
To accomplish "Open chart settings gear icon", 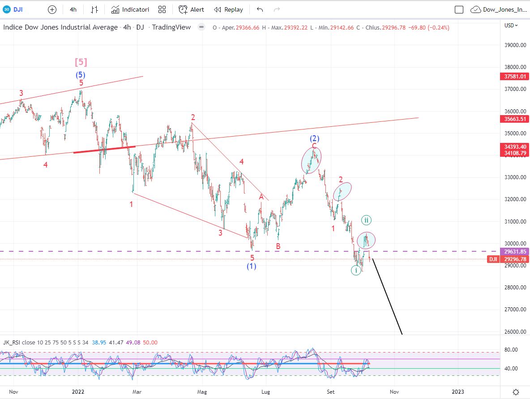I will [516, 392].
